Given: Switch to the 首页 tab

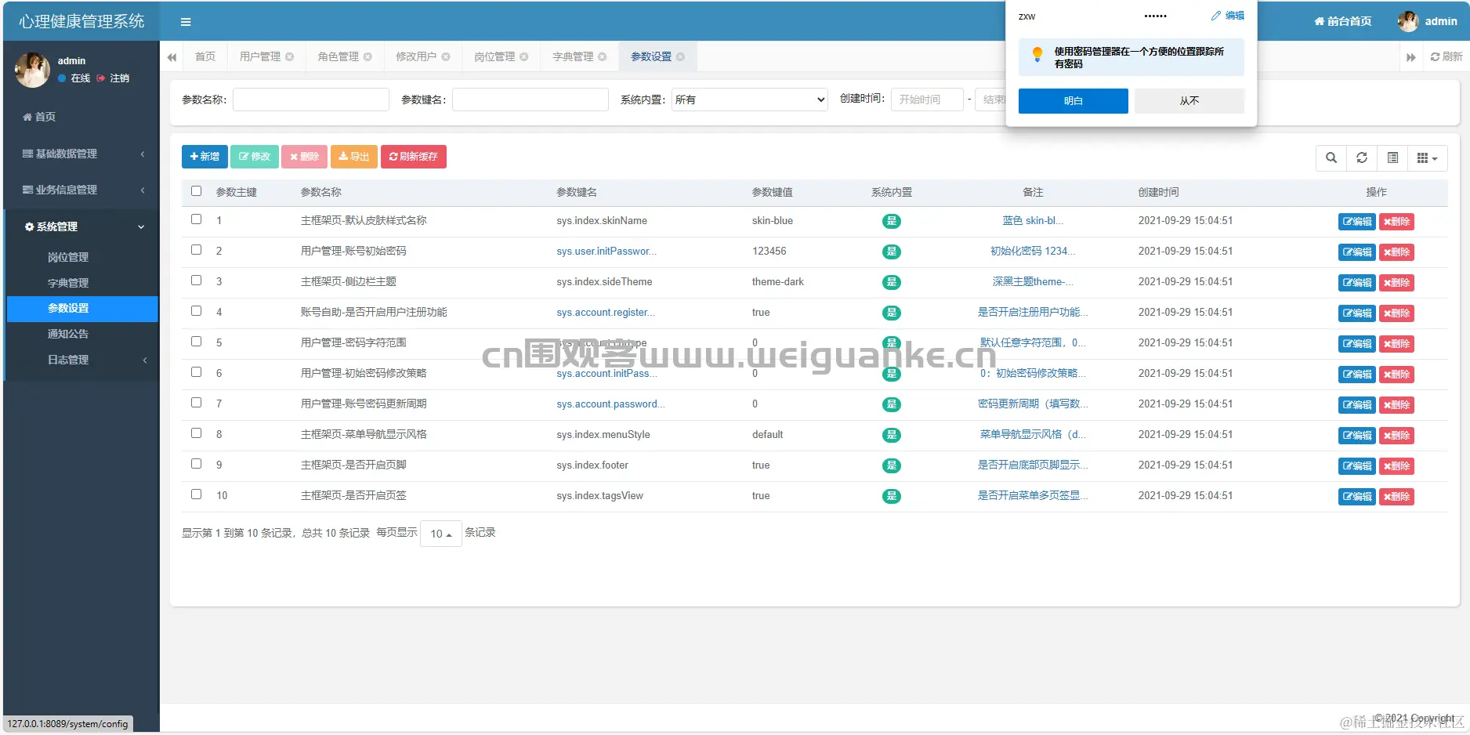Looking at the screenshot, I should click(205, 56).
